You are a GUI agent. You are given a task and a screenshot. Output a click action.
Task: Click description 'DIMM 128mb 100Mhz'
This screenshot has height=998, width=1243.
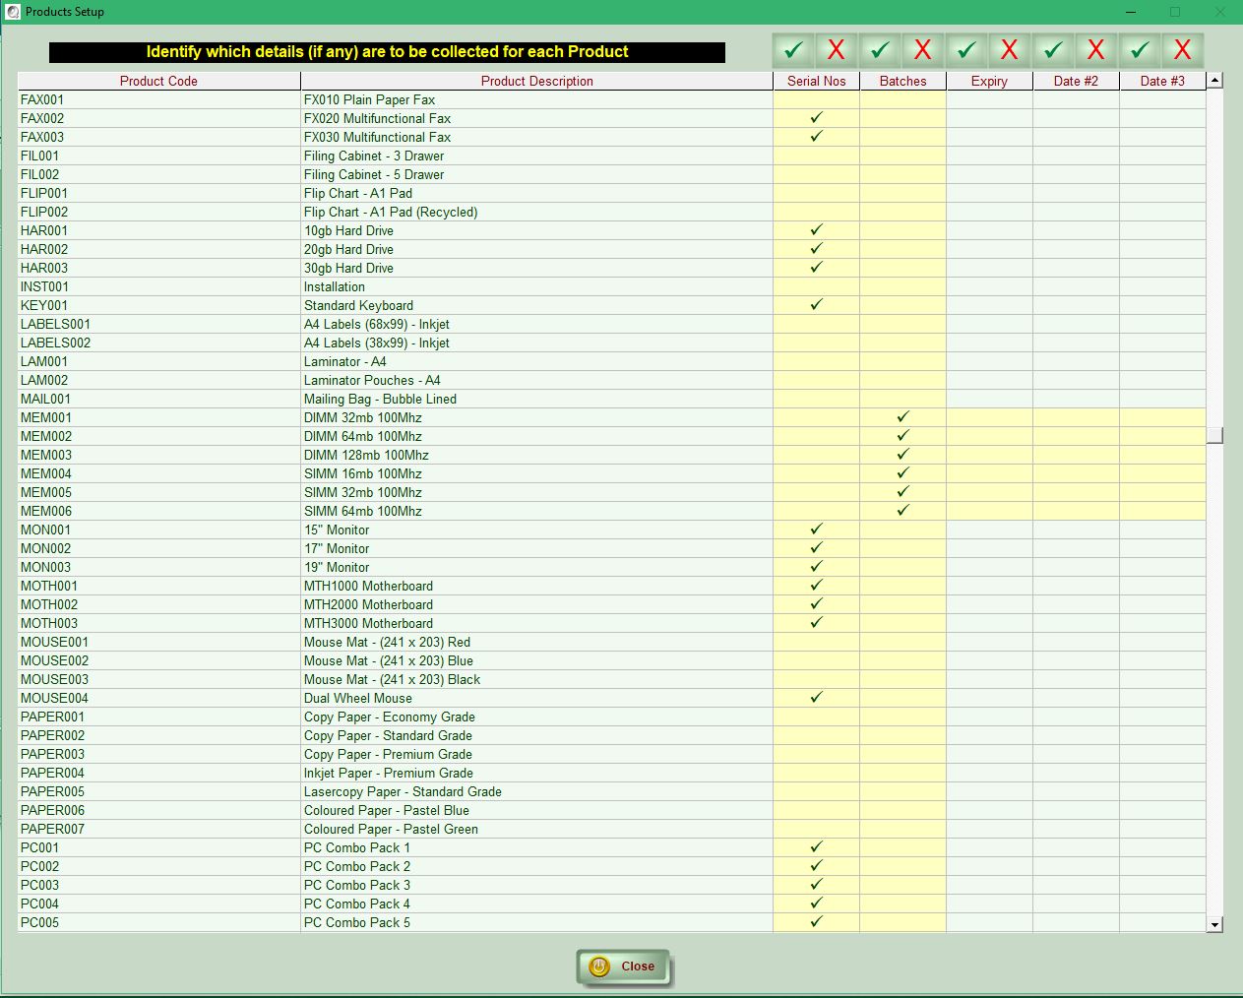[x=366, y=455]
